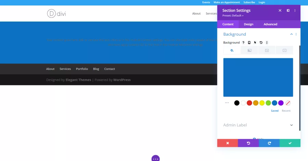This screenshot has width=308, height=161.
Task: Click Contact in footer menu
Action: click(x=110, y=69)
